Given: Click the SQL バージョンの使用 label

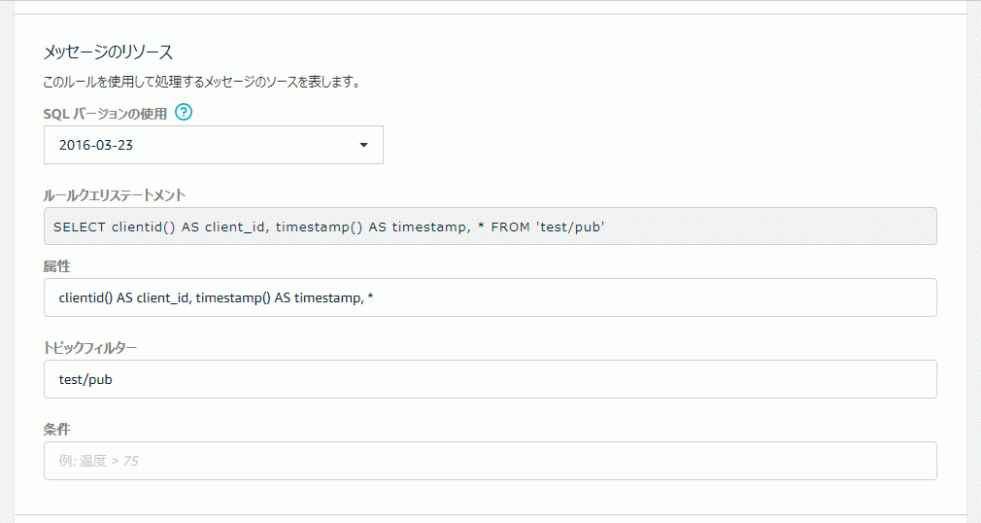Looking at the screenshot, I should click(105, 114).
